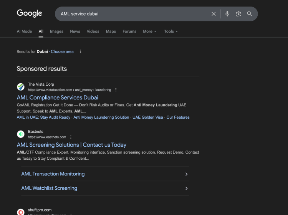Click the Eastnets favicon
This screenshot has width=288, height=215.
pyautogui.click(x=21, y=134)
